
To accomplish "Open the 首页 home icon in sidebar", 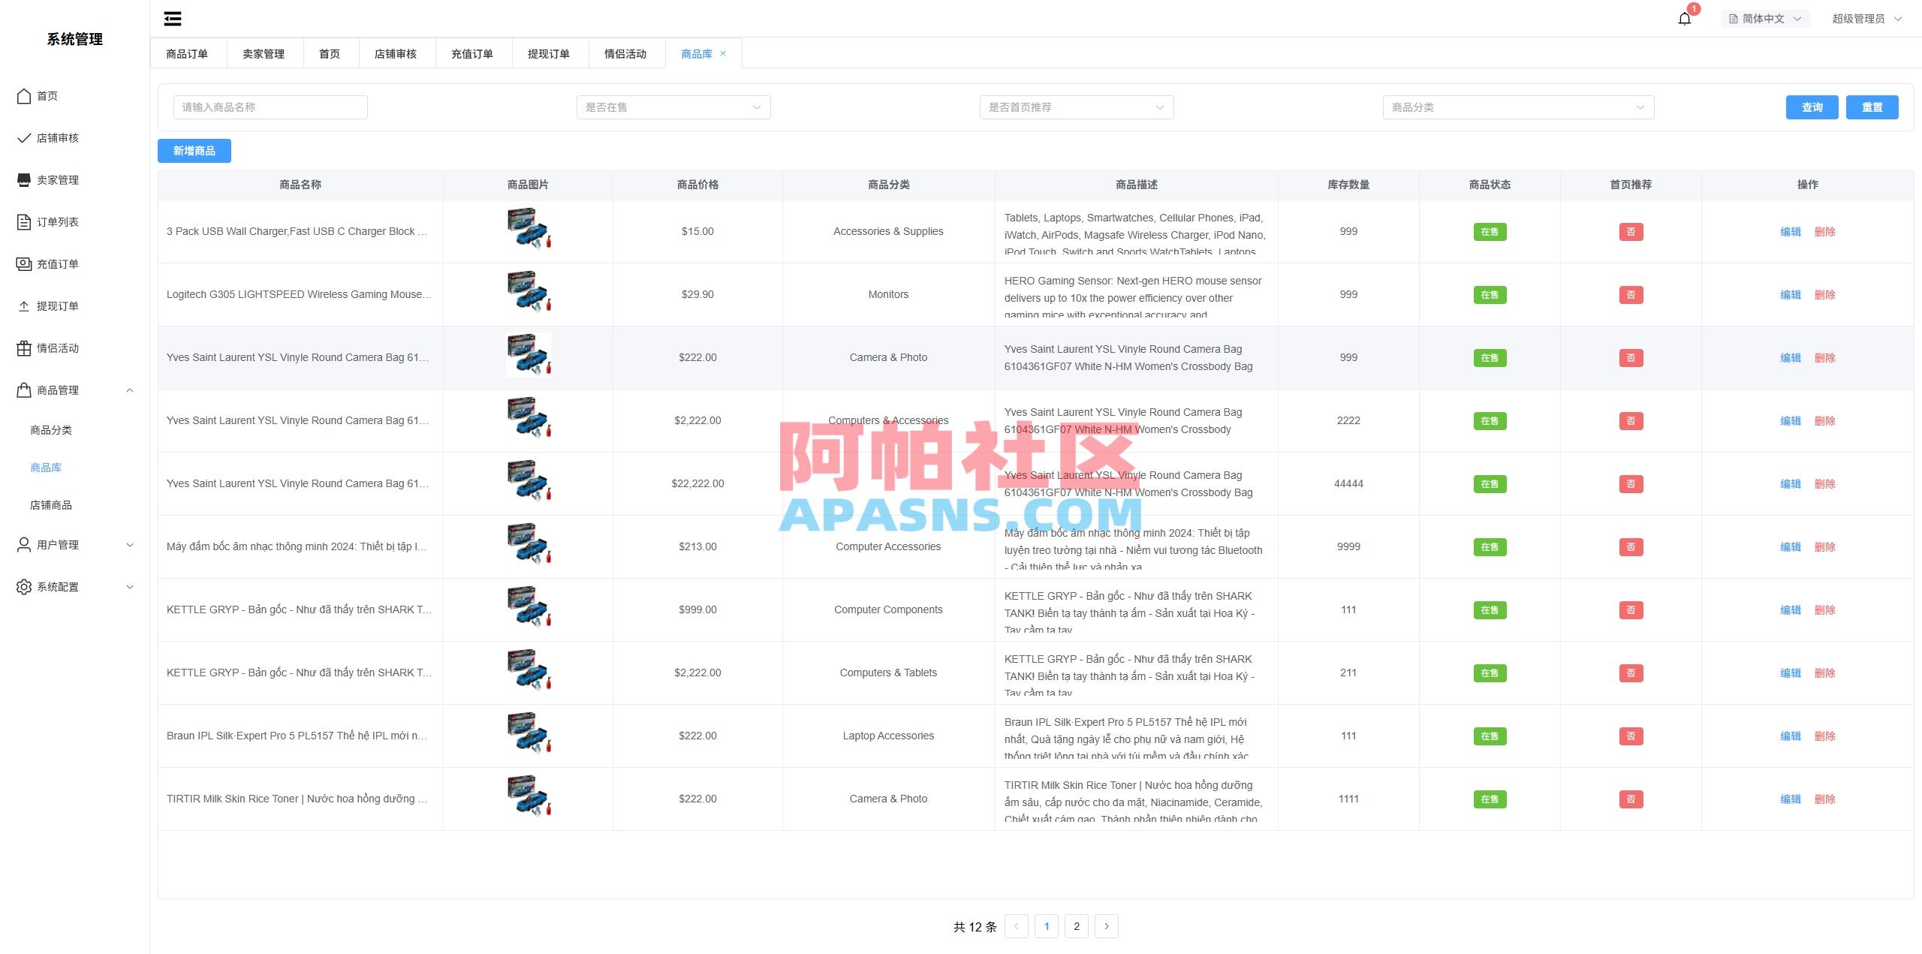I will pyautogui.click(x=23, y=96).
